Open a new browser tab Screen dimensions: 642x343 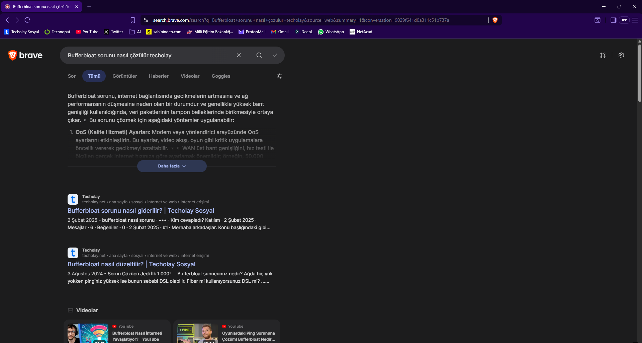point(89,7)
